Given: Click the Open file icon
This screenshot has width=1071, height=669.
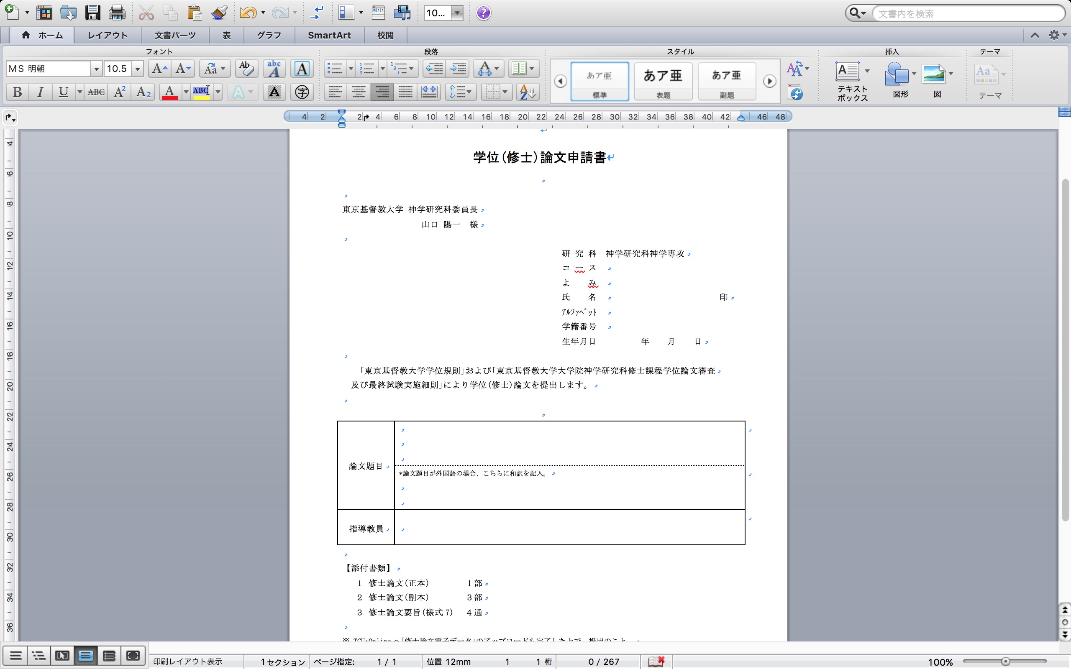Looking at the screenshot, I should [x=68, y=13].
